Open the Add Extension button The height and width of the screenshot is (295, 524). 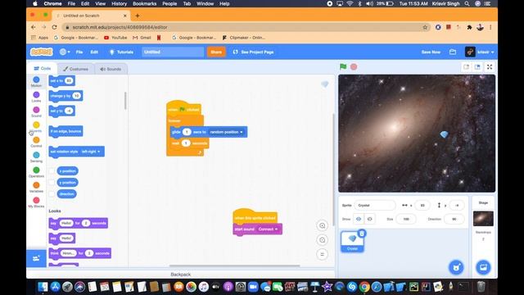pos(36,258)
